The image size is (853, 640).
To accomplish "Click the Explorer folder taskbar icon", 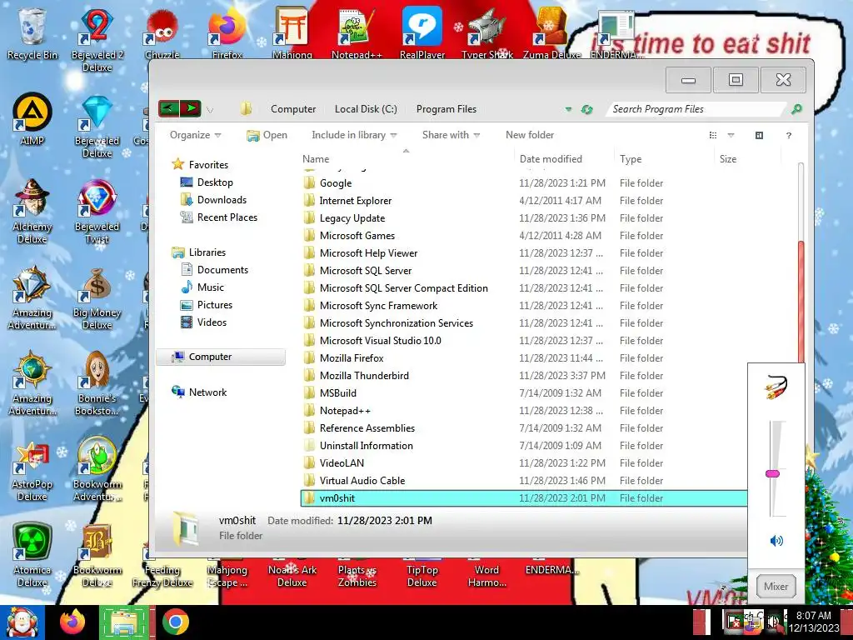I will (124, 622).
